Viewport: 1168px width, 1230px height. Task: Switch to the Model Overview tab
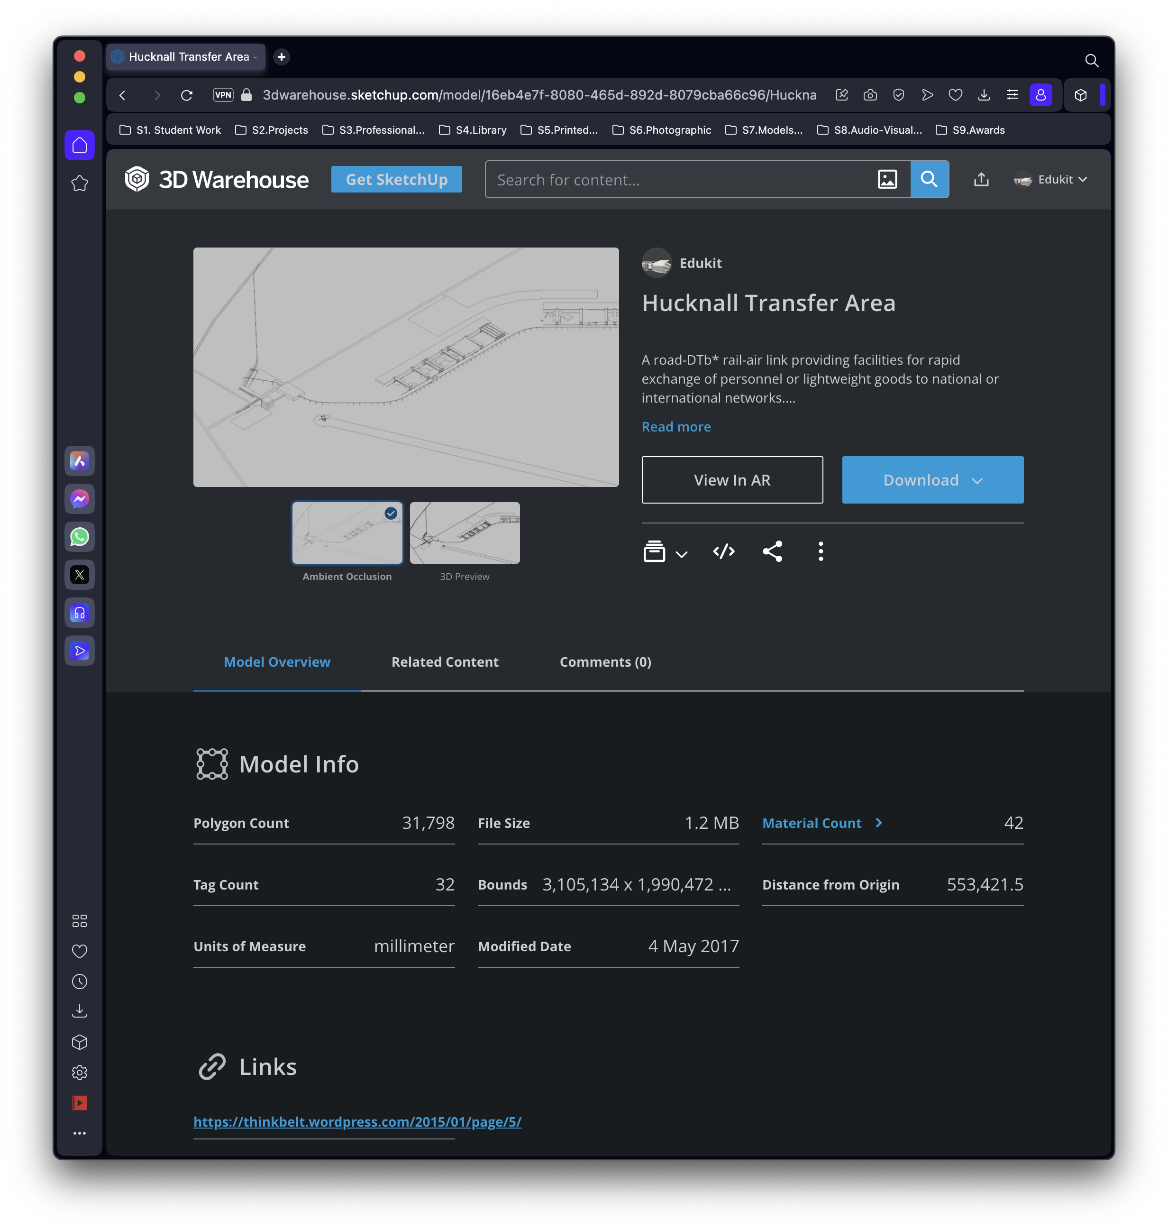(x=277, y=662)
